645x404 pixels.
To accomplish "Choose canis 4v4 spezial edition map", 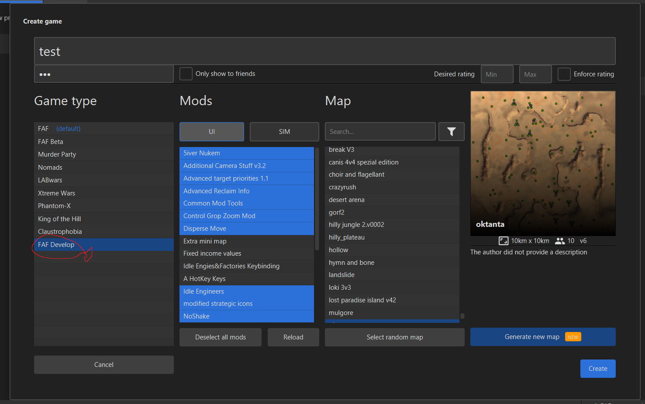I will tap(392, 162).
